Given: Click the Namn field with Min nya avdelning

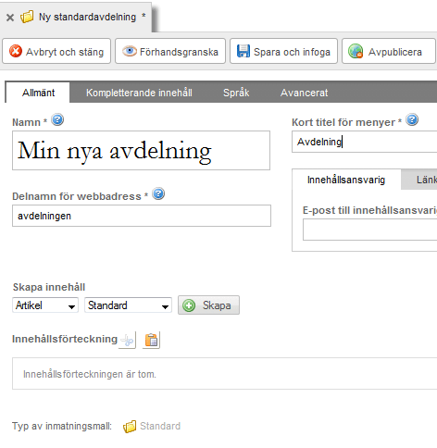Looking at the screenshot, I should [x=141, y=150].
